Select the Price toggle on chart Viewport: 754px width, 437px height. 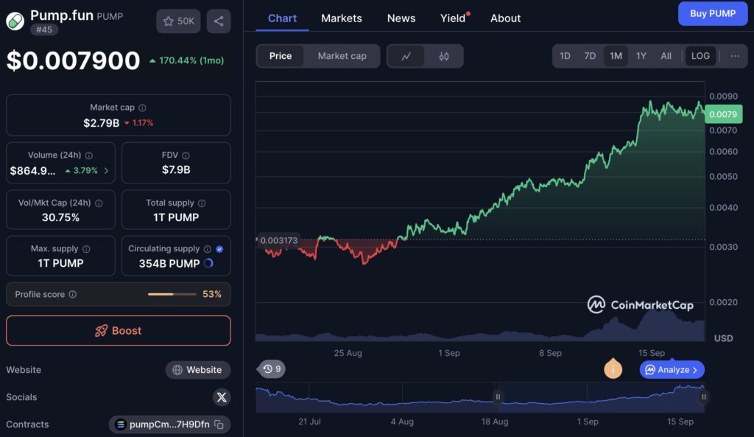tap(281, 56)
